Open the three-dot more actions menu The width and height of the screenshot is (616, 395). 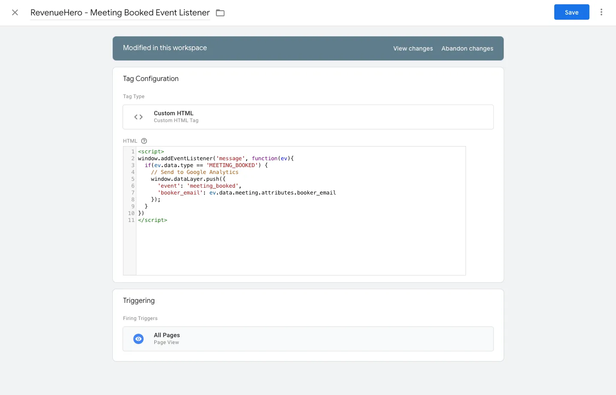tap(601, 12)
